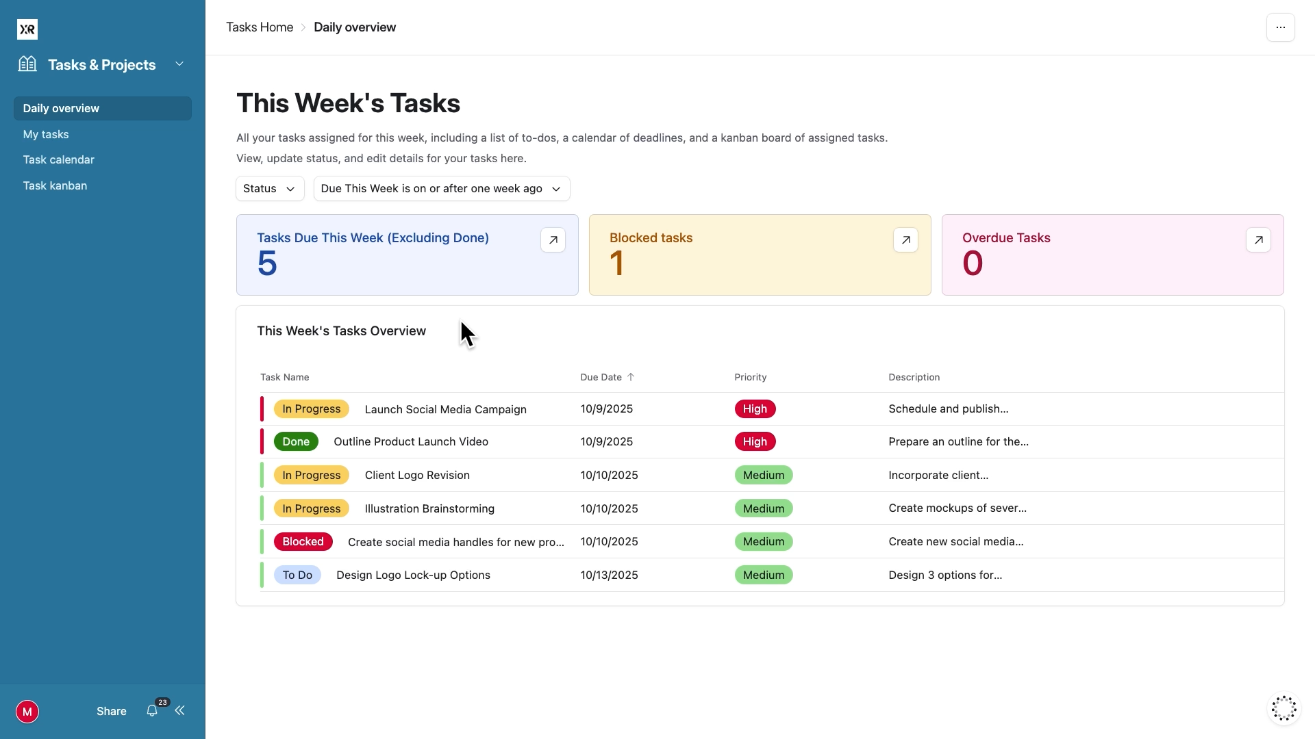Change status pill of Outline Product Launch Video
The height and width of the screenshot is (739, 1315).
click(x=295, y=441)
